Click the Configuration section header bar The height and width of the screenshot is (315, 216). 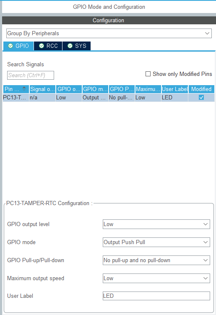pyautogui.click(x=109, y=20)
